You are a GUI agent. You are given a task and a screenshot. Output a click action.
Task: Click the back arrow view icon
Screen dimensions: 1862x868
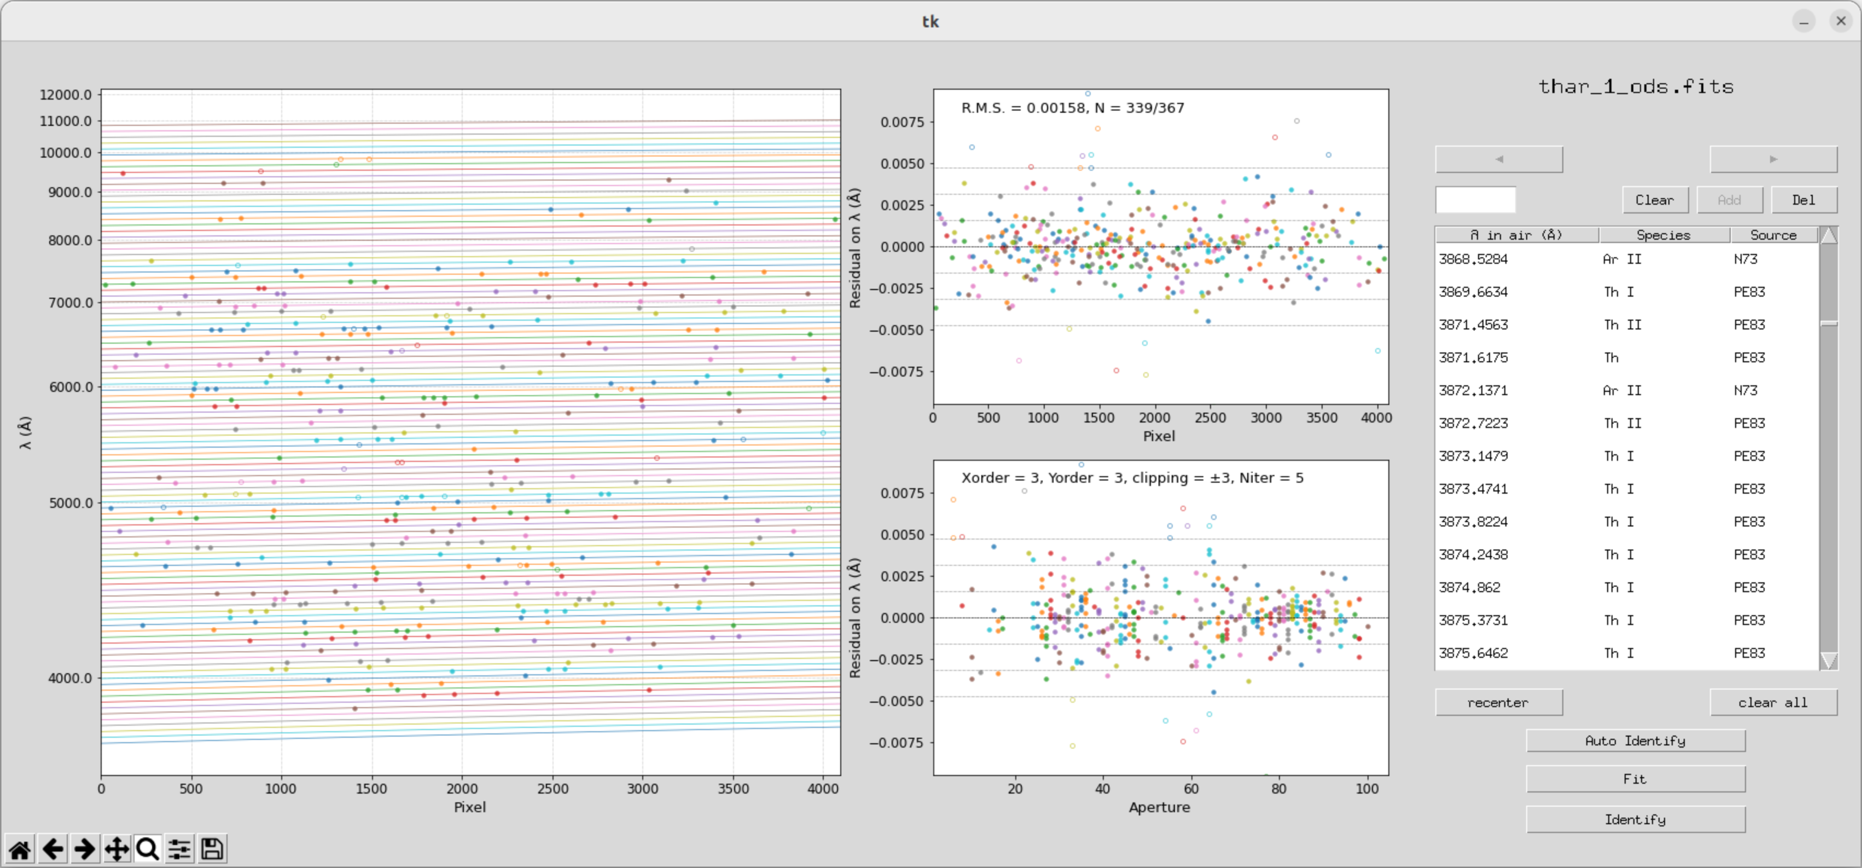pyautogui.click(x=52, y=848)
